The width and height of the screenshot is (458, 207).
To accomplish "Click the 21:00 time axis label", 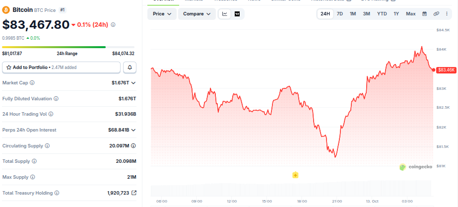I will point(337,202).
